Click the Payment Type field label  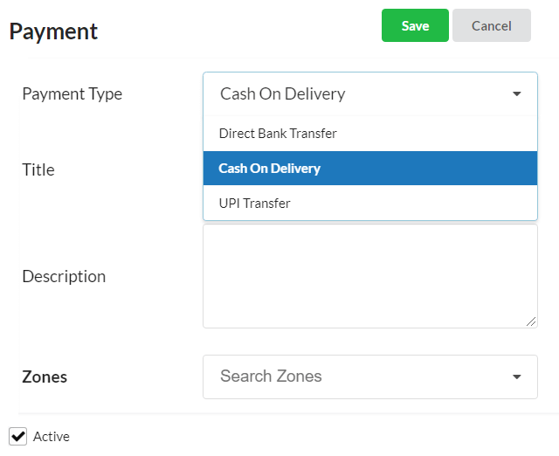(72, 94)
